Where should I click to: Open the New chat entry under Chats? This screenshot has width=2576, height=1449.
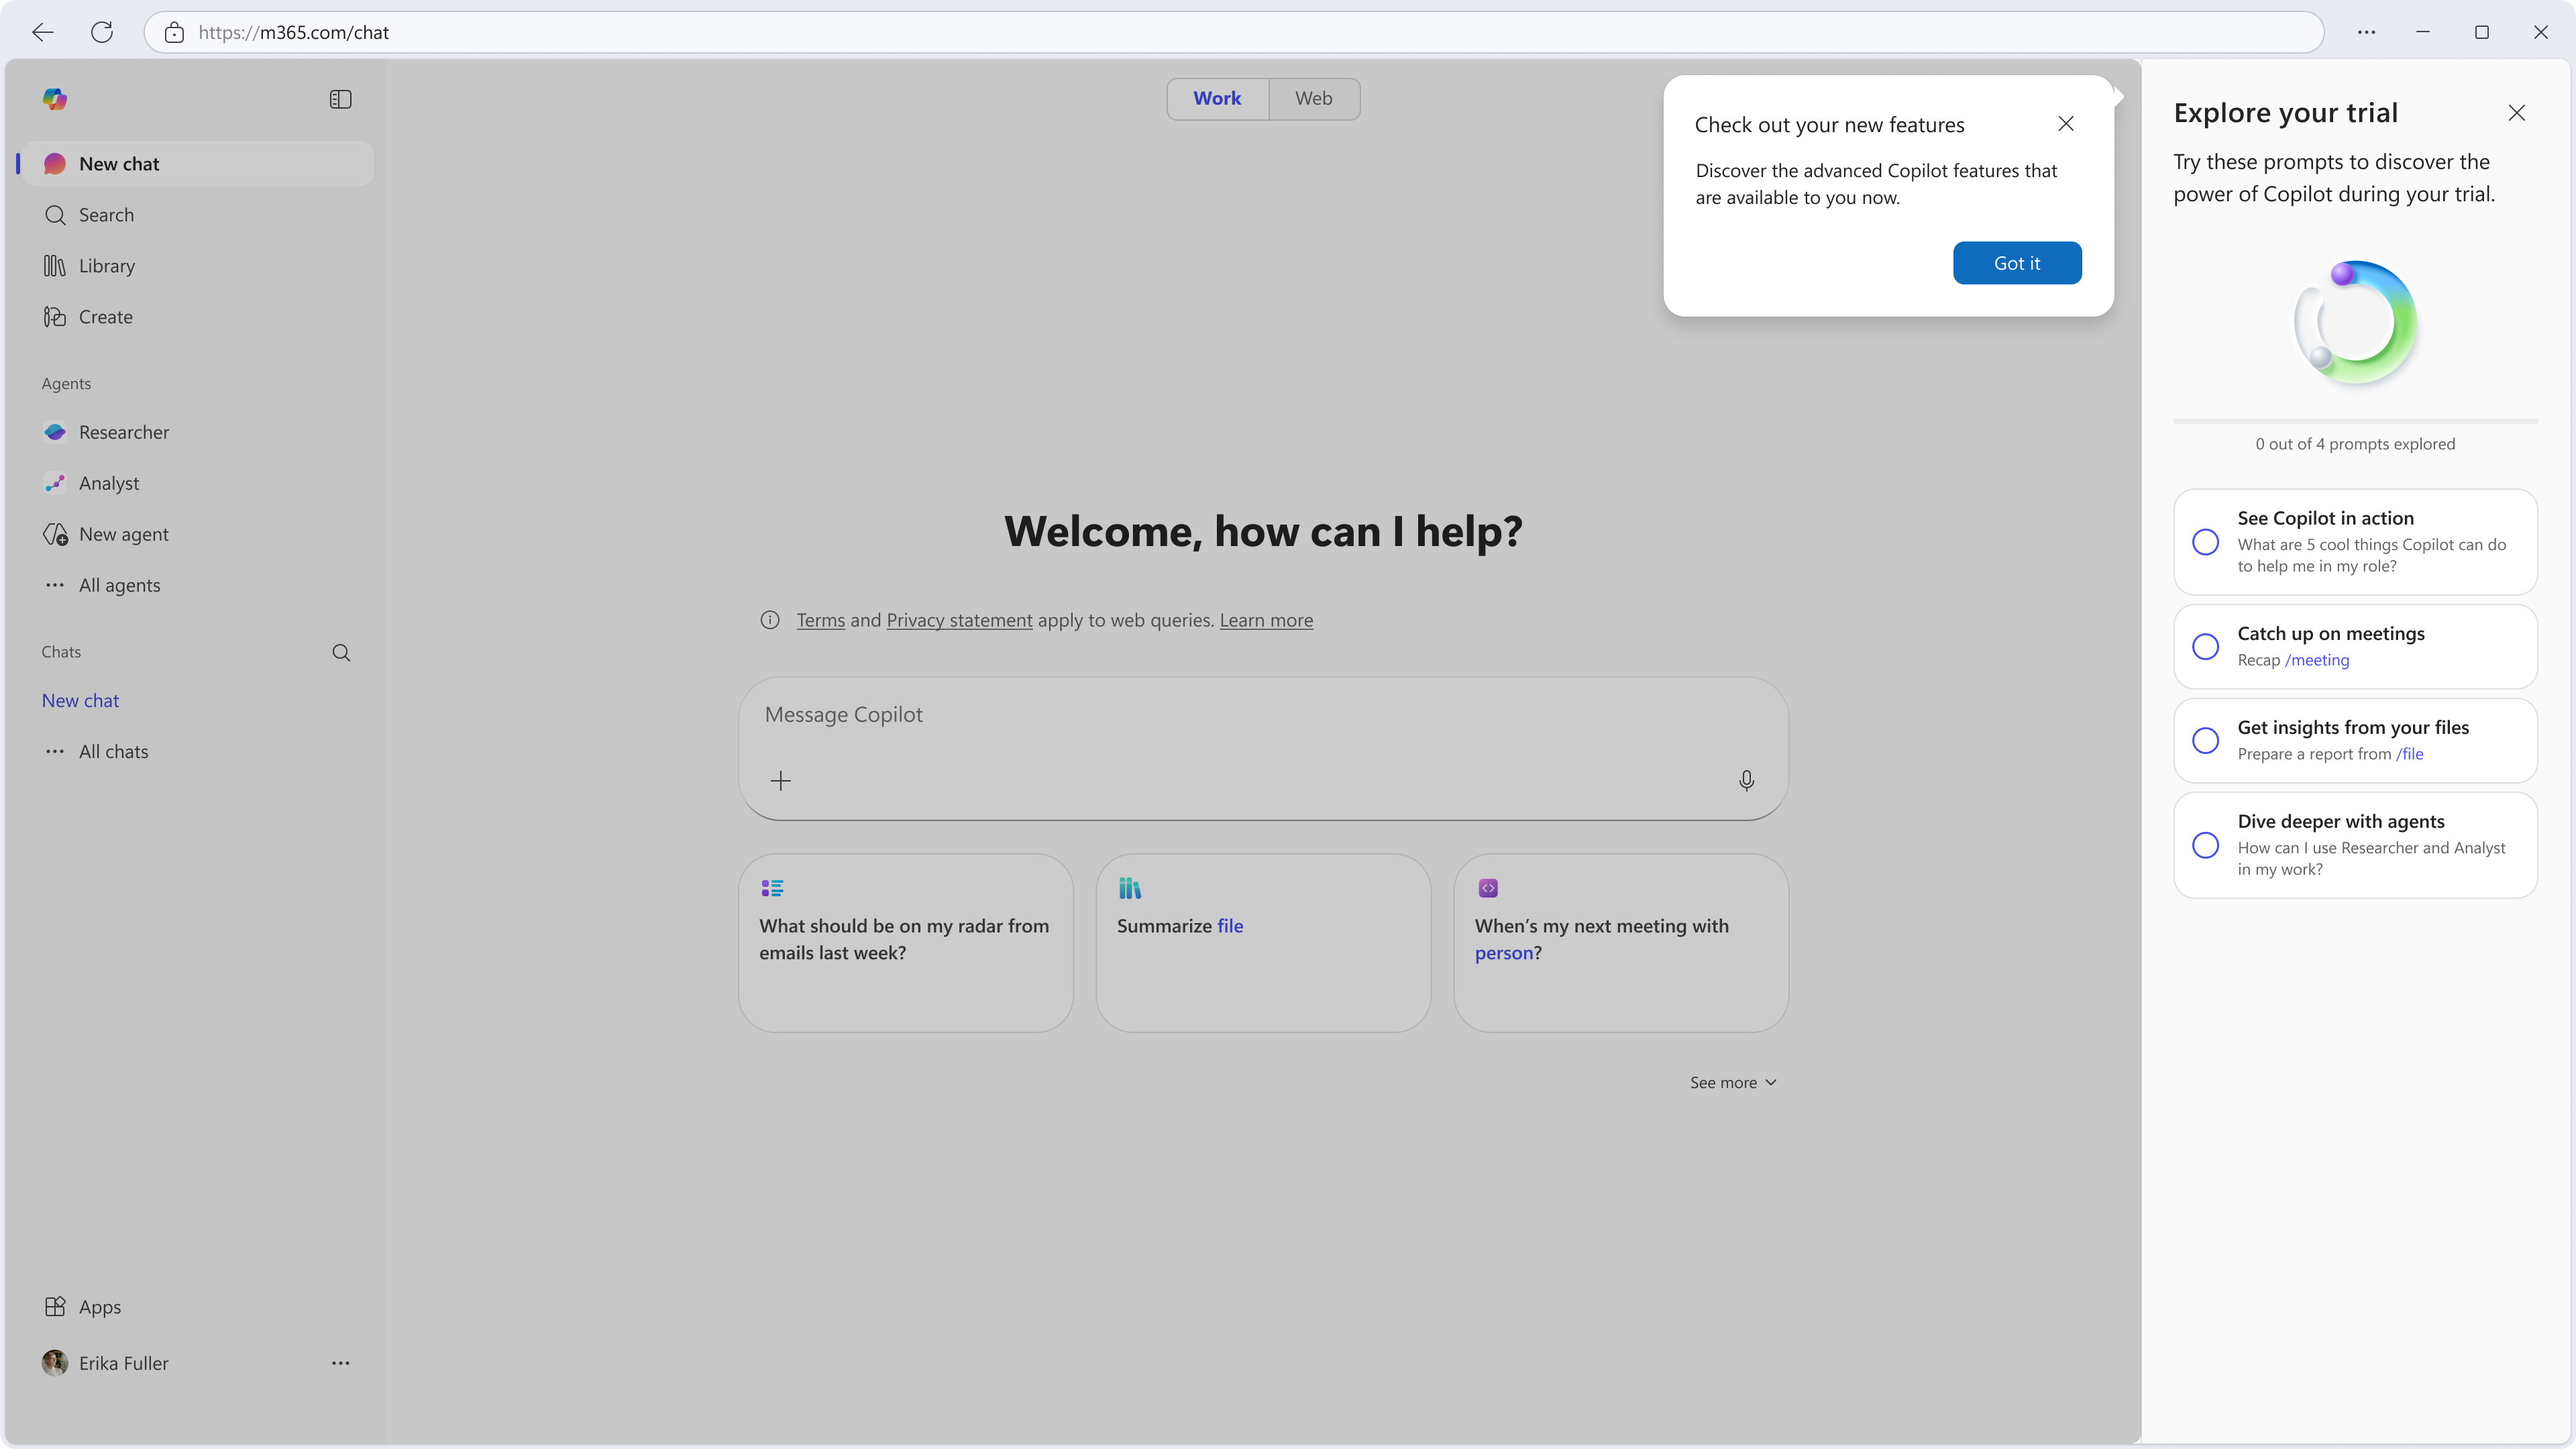pos(80,701)
